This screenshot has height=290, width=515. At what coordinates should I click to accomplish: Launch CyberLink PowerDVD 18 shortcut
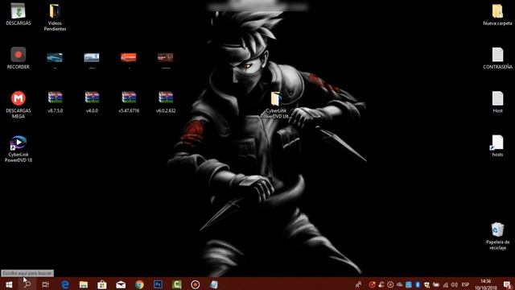19,148
